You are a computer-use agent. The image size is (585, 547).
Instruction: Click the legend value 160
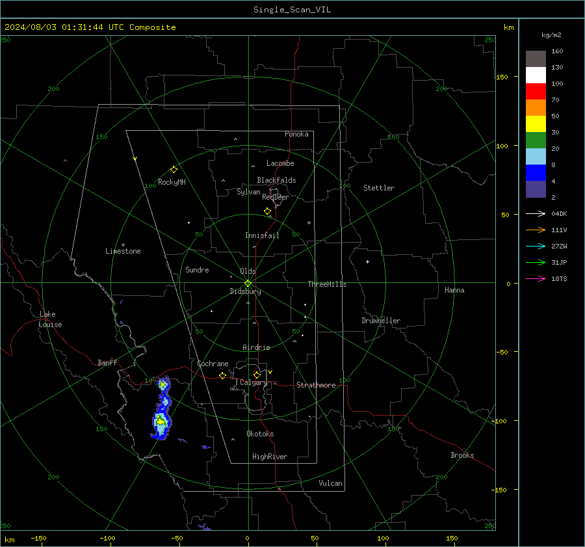pyautogui.click(x=557, y=51)
